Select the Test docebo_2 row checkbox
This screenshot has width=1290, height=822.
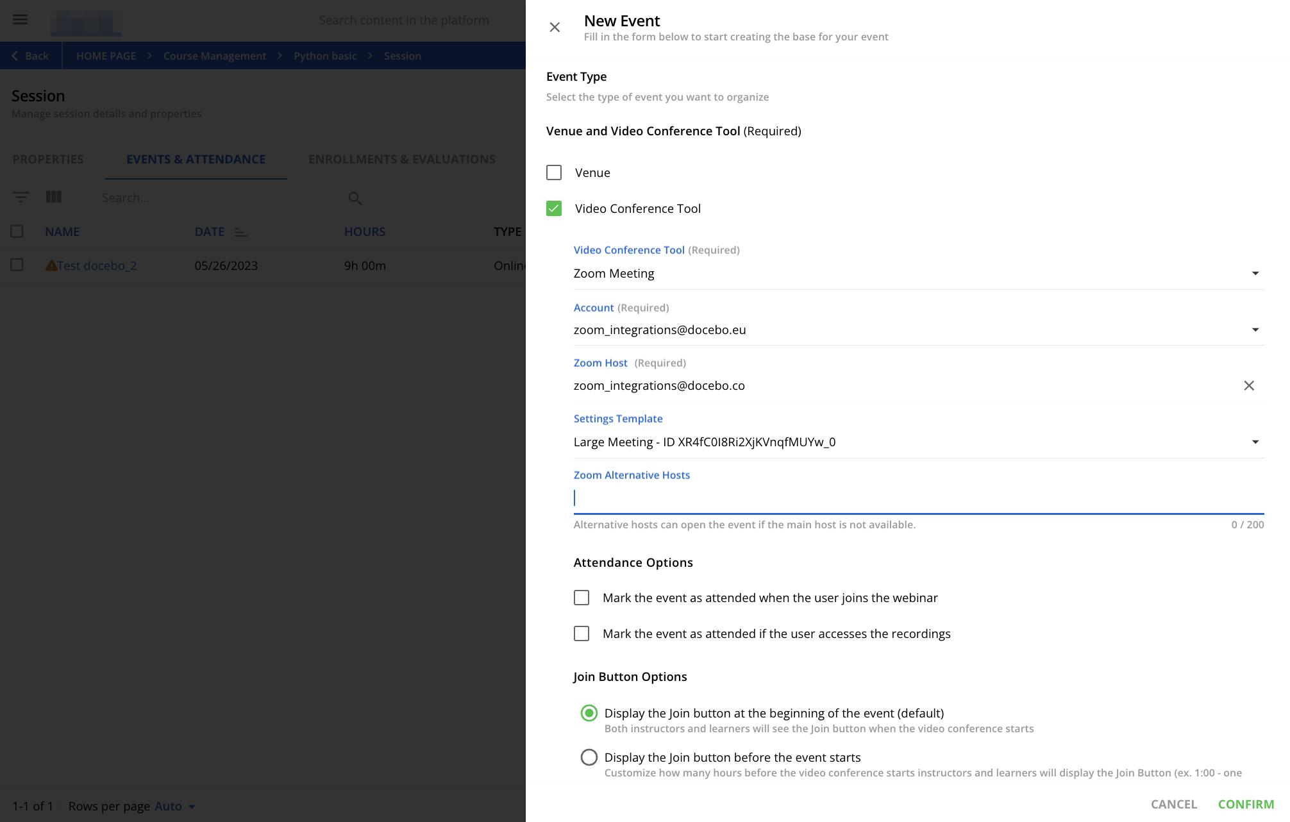[x=17, y=265]
